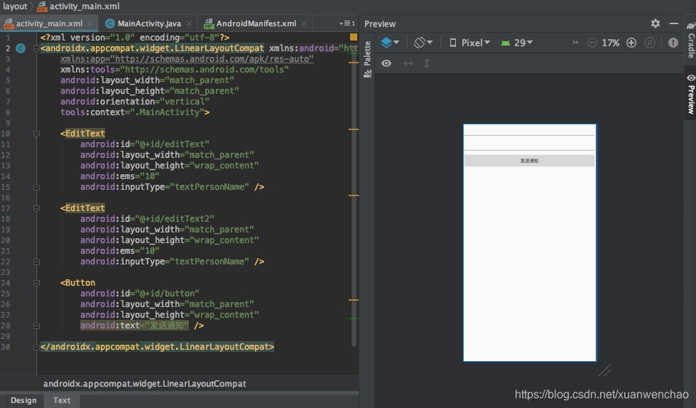Click the Preview panel title
Image resolution: width=696 pixels, height=408 pixels.
click(x=380, y=23)
